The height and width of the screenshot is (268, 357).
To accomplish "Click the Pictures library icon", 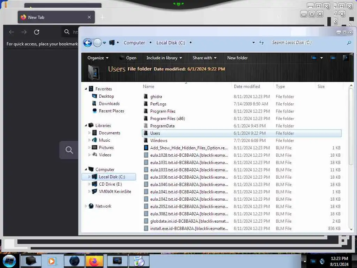I will click(x=94, y=148).
